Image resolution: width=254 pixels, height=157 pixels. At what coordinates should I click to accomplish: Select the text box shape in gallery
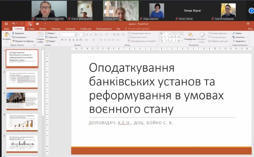pyautogui.click(x=162, y=34)
